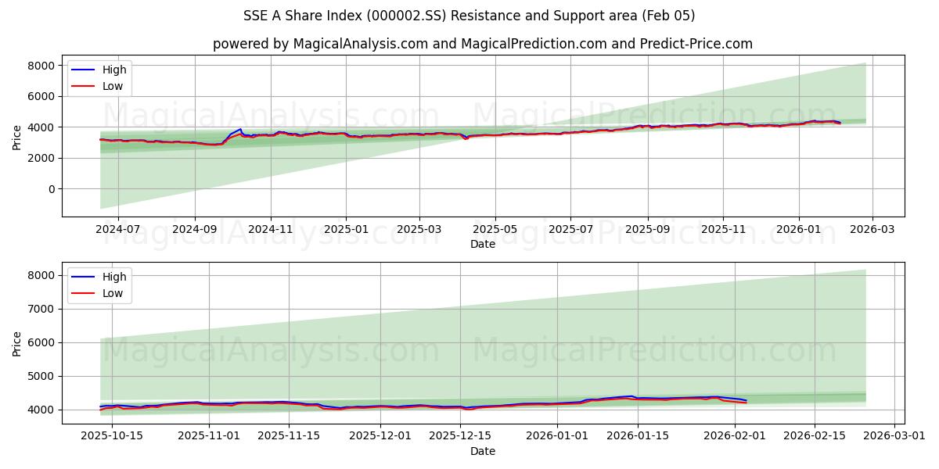Image resolution: width=939 pixels, height=469 pixels.
Task: Select the chart title text
Action: coord(469,13)
